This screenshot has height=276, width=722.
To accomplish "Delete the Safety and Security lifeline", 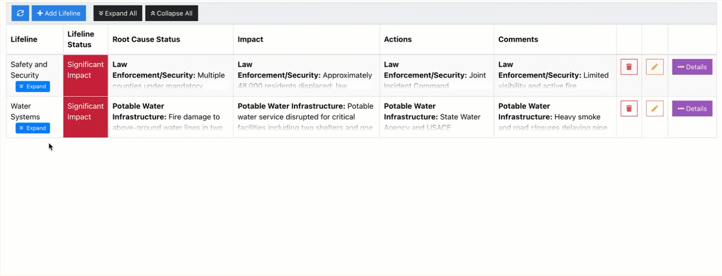I will pos(629,67).
